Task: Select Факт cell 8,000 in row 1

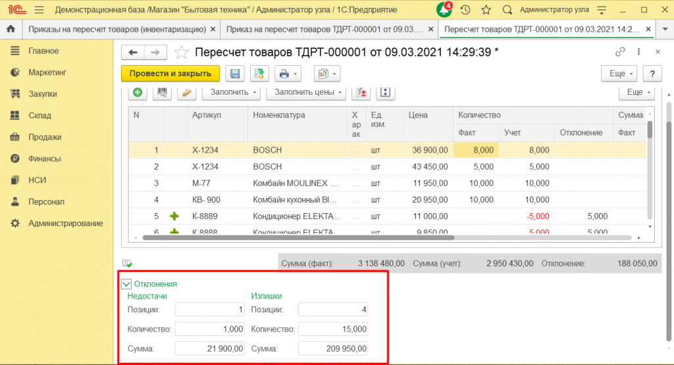Action: pyautogui.click(x=476, y=150)
